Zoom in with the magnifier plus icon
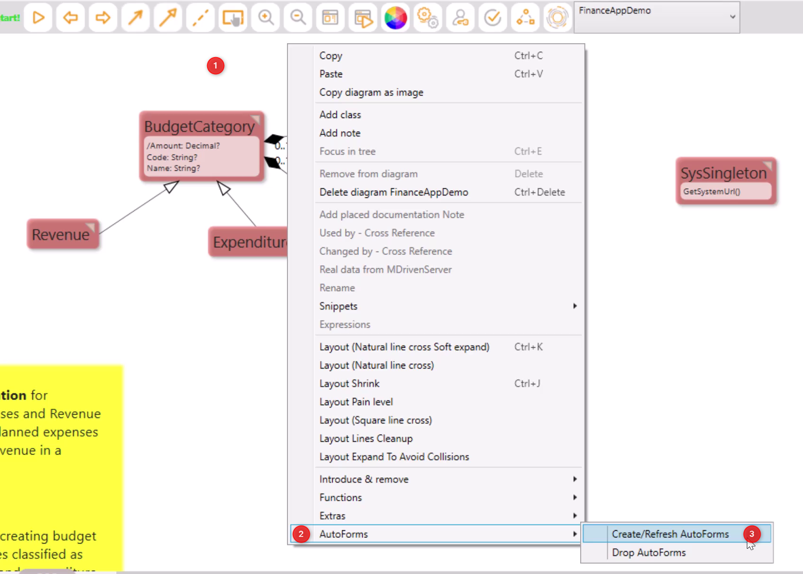The image size is (803, 574). tap(266, 18)
